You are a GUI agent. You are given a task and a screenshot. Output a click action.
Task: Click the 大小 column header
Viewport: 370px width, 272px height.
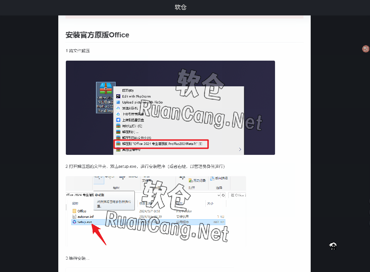pos(210,203)
